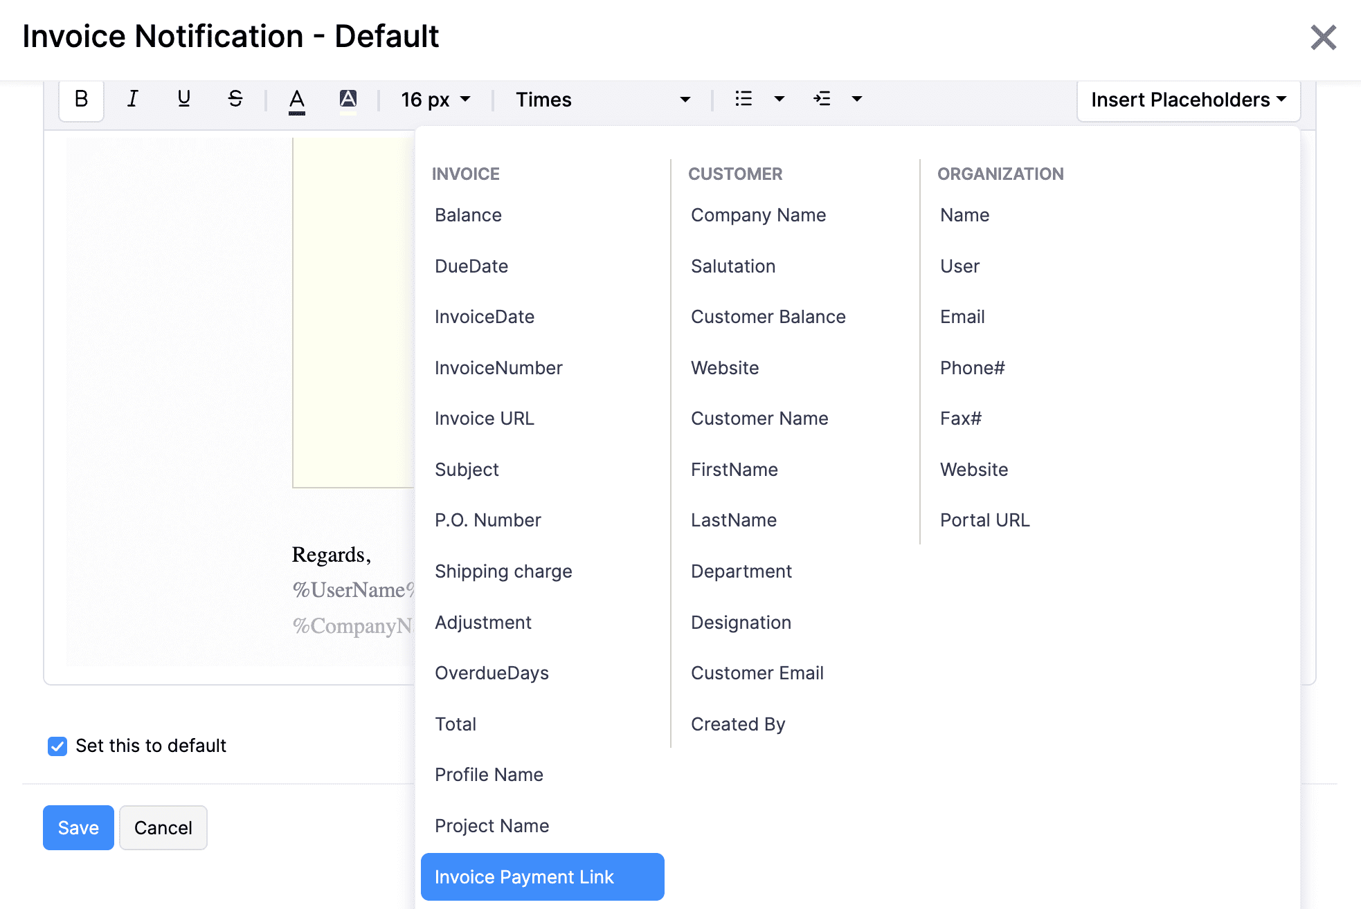Viewport: 1361px width, 909px height.
Task: Open the Insert Placeholders menu
Action: point(1187,100)
